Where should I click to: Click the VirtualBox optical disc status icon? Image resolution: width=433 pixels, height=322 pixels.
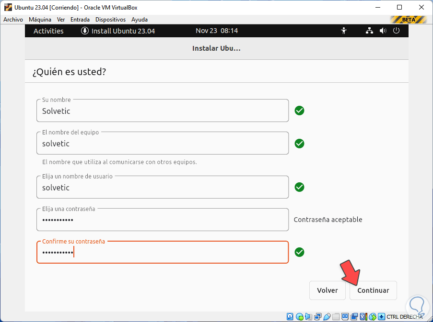299,316
